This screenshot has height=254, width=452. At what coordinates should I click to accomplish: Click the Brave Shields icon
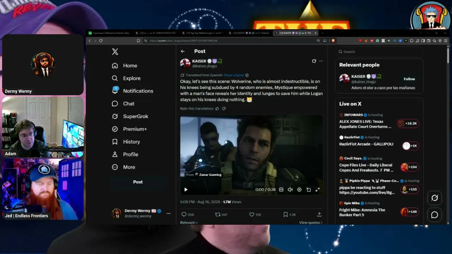click(333, 41)
